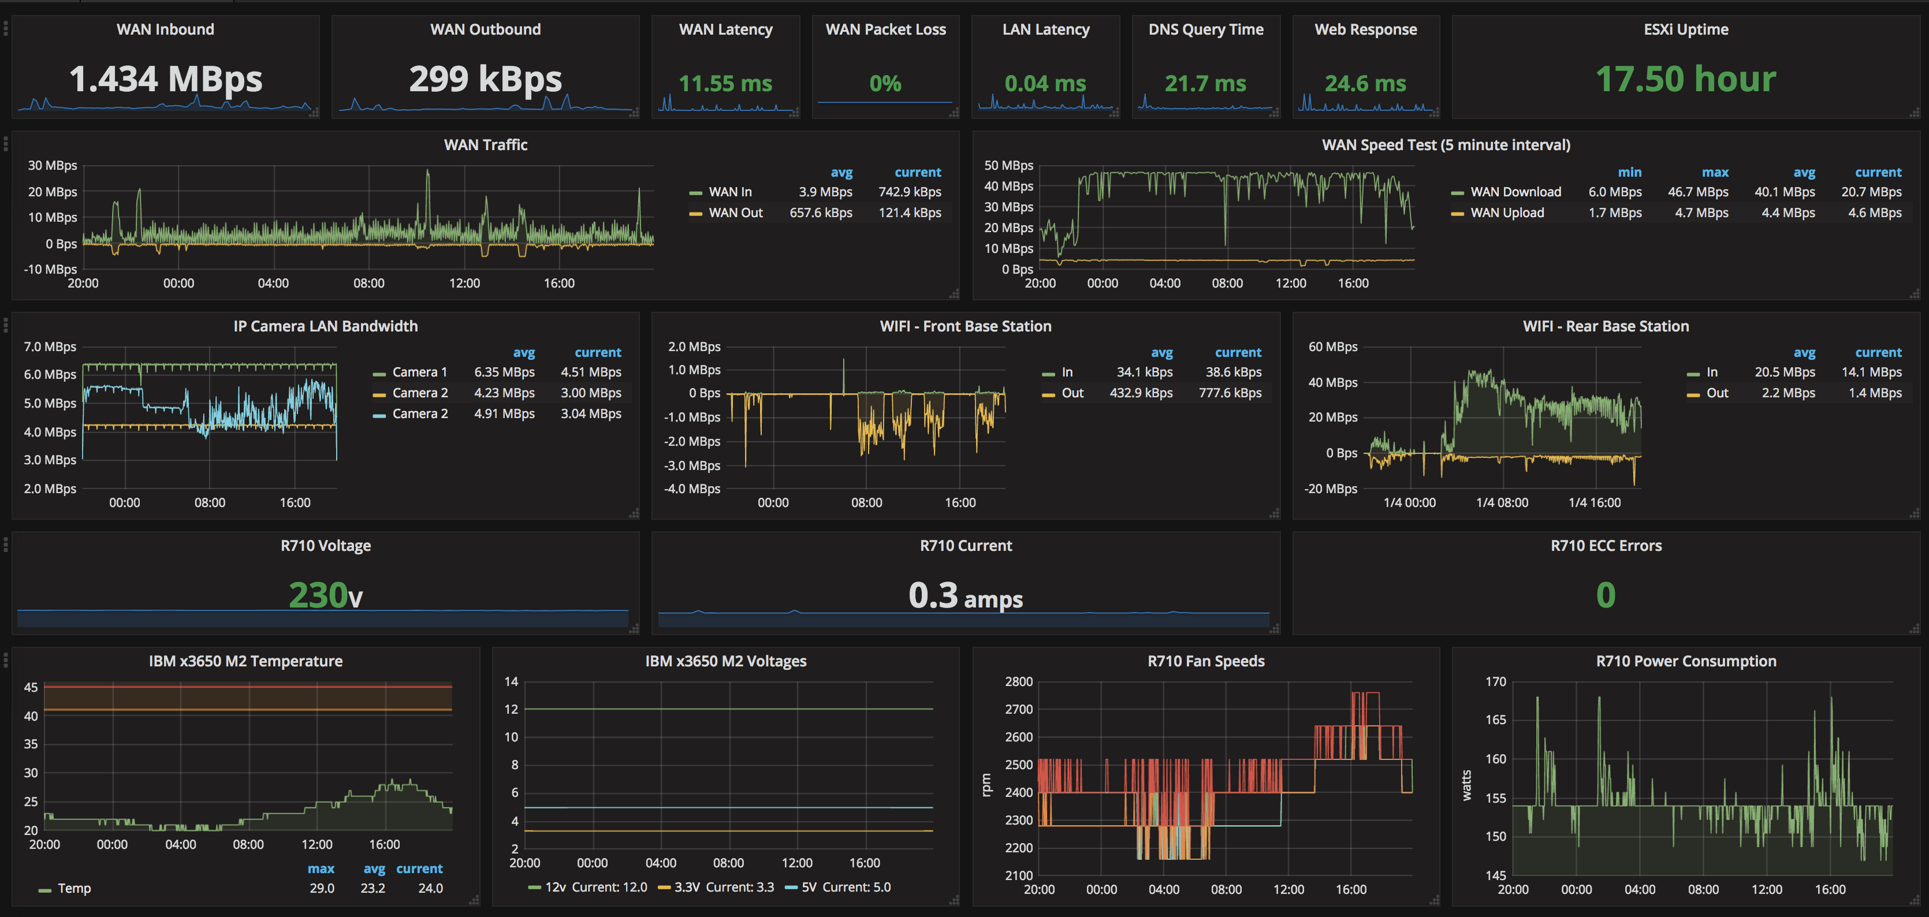Image resolution: width=1929 pixels, height=917 pixels.
Task: Open row menu handle beside IP Camera panel
Action: coord(5,325)
